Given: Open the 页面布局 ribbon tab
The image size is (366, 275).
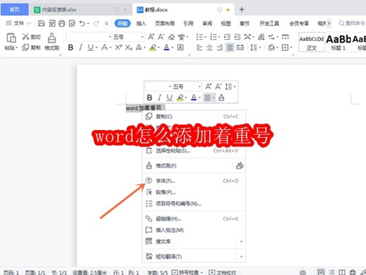Looking at the screenshot, I should (165, 23).
